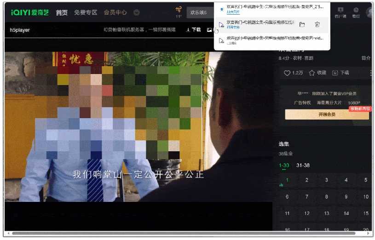The width and height of the screenshot is (375, 240).
Task: Switch to episodes 1-30 tab
Action: tap(284, 166)
